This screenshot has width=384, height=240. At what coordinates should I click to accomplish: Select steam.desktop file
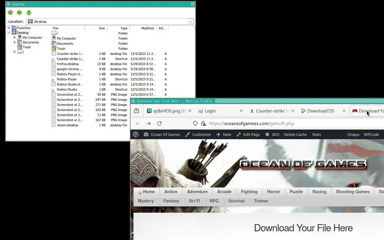point(67,125)
